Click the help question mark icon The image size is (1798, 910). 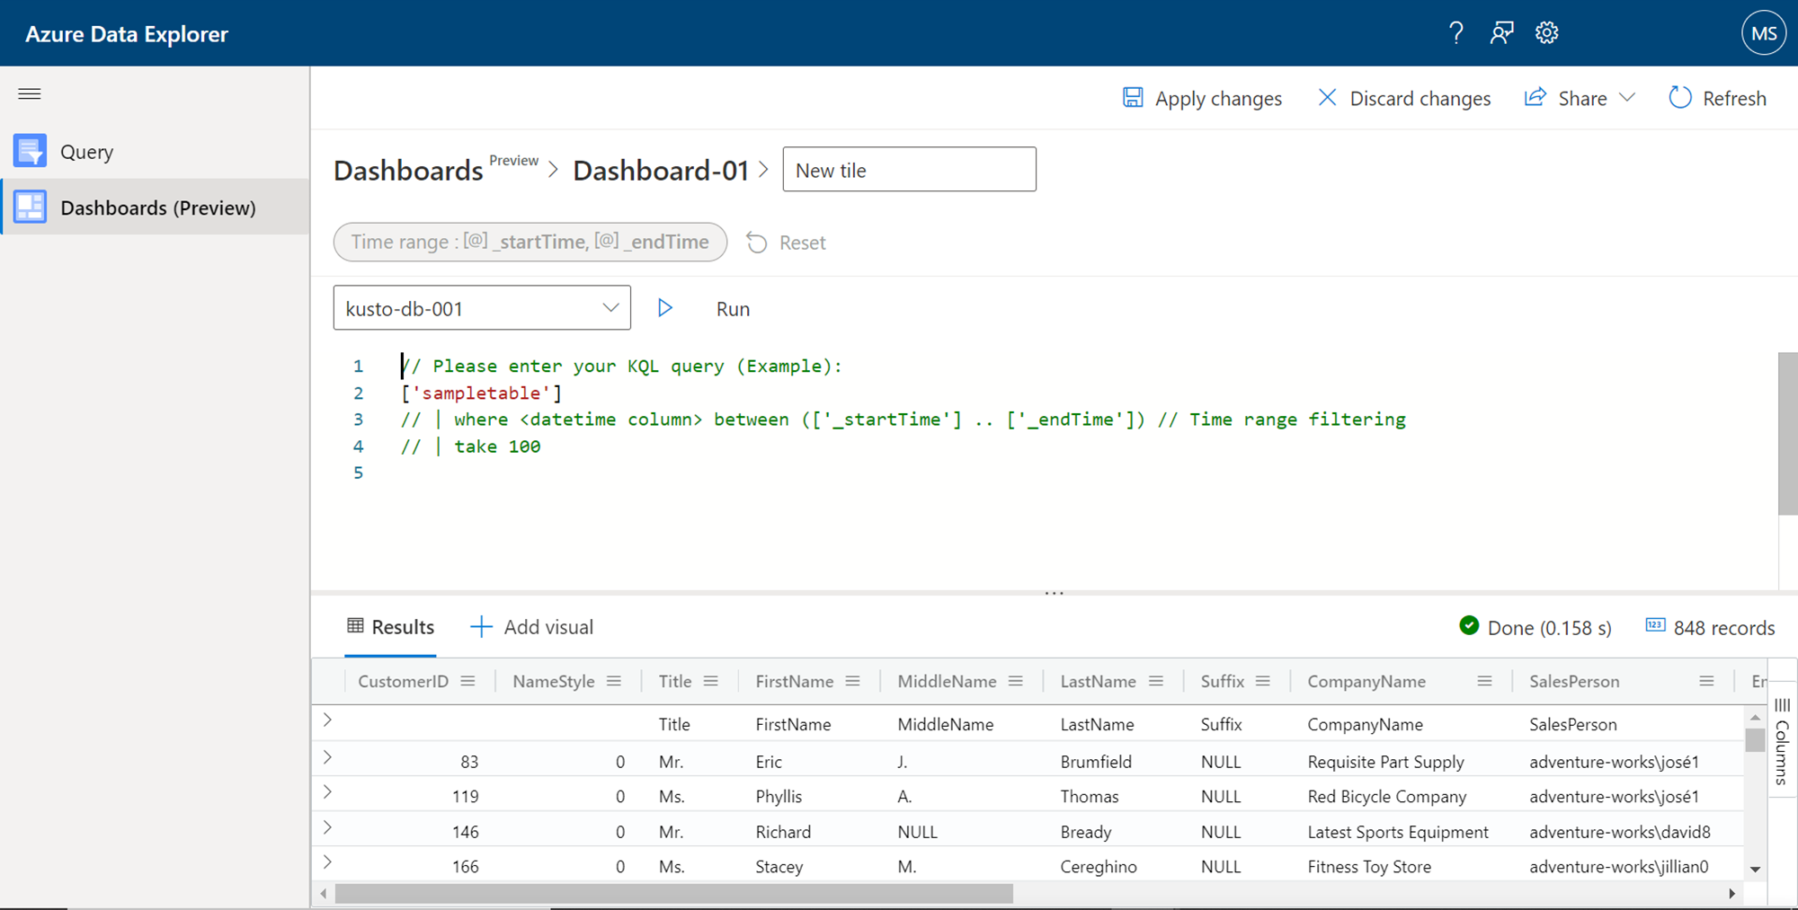tap(1456, 33)
